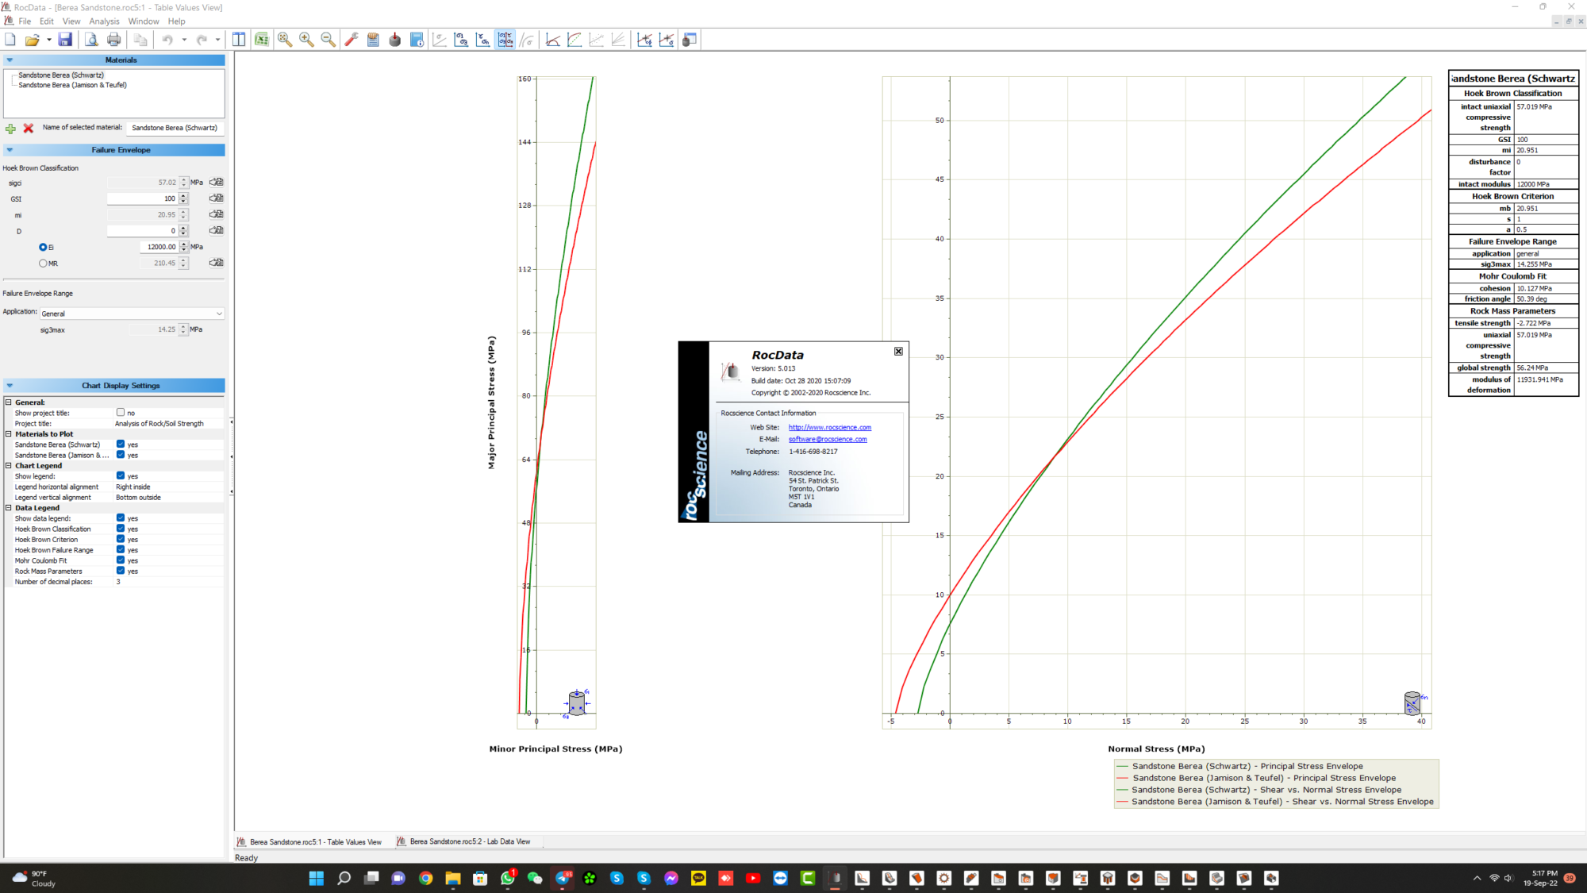Click the Zoom All toolbar icon
The width and height of the screenshot is (1587, 893).
point(285,40)
